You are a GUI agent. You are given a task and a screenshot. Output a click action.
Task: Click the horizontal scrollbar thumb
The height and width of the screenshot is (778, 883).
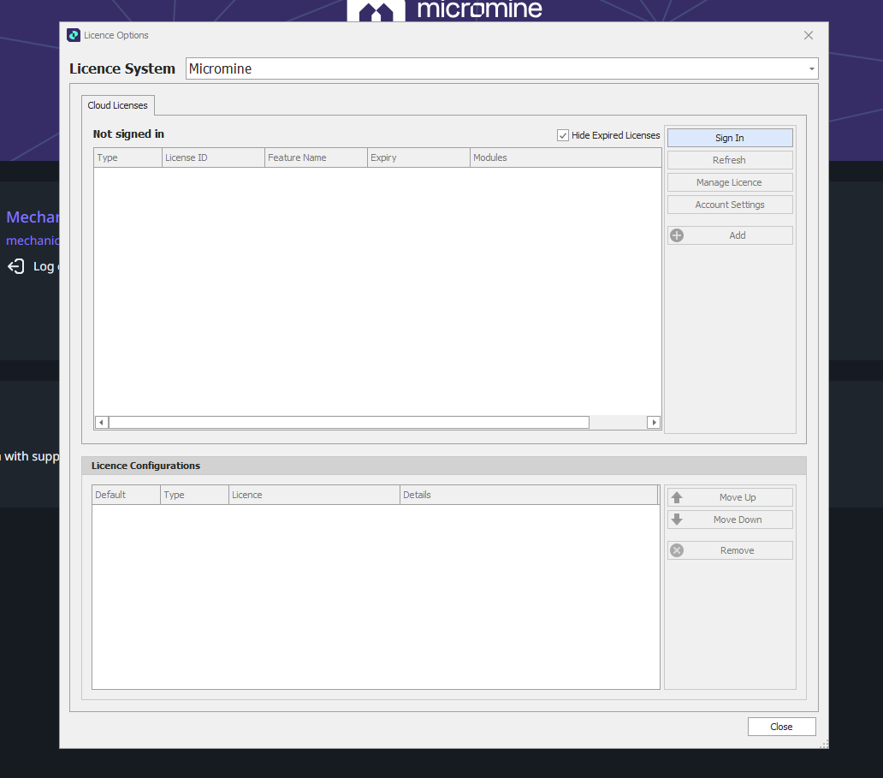click(x=349, y=423)
